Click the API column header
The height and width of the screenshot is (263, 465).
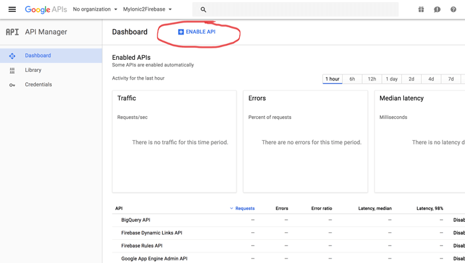click(x=119, y=209)
